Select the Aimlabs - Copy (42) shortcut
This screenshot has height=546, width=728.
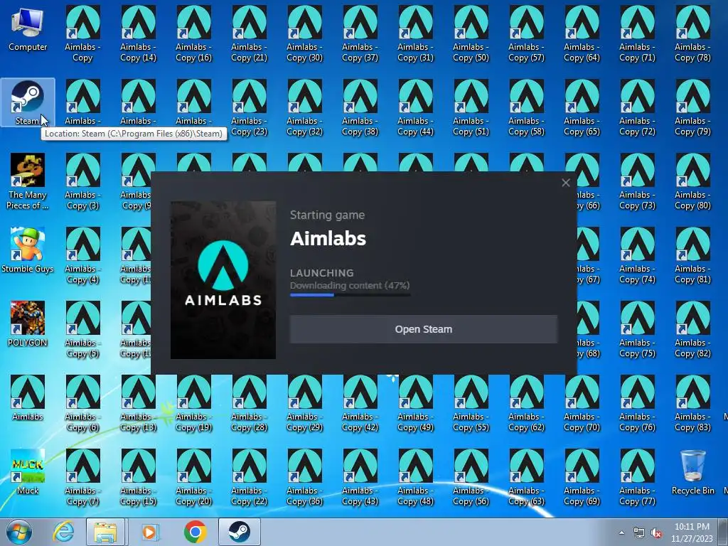[360, 404]
